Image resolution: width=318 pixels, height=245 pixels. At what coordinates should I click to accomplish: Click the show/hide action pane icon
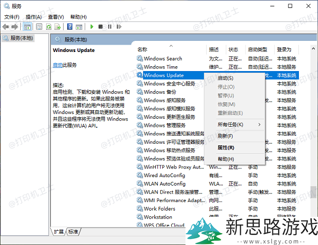coord(79,27)
